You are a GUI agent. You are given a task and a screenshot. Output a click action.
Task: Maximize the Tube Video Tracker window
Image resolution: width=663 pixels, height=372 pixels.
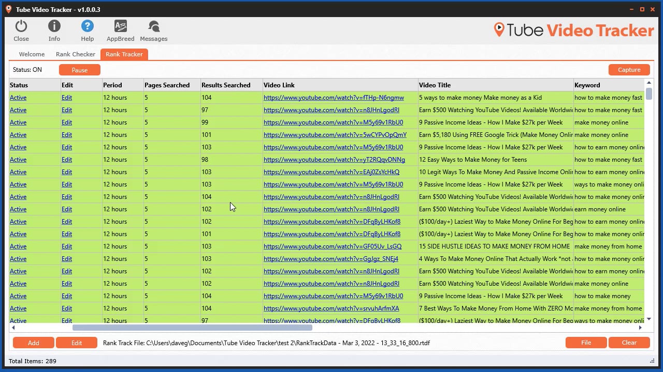tap(642, 9)
